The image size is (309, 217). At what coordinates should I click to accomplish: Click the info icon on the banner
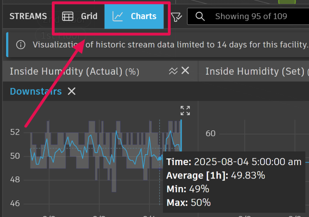click(20, 45)
